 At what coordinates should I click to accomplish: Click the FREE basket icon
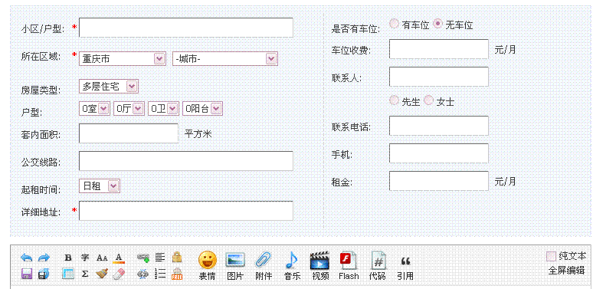pos(177,274)
